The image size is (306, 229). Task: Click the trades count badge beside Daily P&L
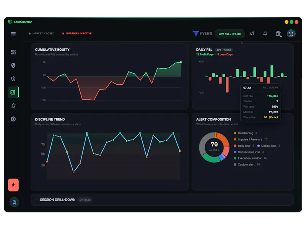224,50
